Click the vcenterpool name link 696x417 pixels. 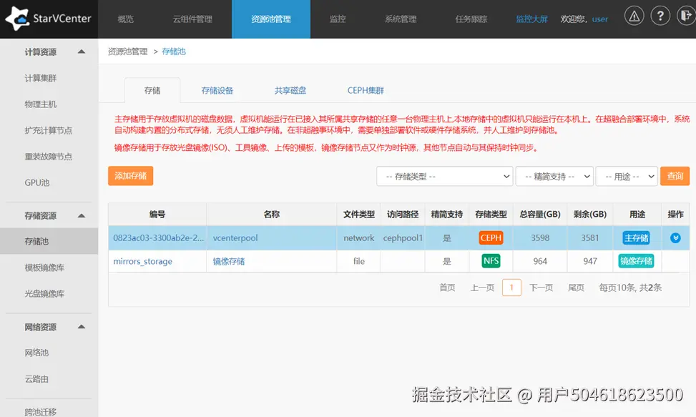(235, 237)
